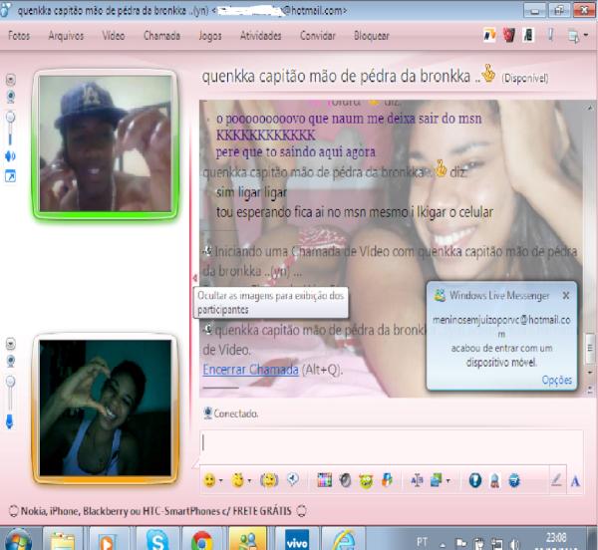
Task: Mute your microphone
Action: 10,421
